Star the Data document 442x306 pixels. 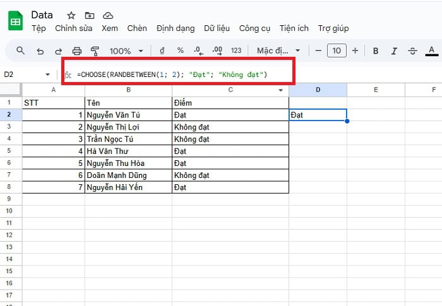(71, 15)
